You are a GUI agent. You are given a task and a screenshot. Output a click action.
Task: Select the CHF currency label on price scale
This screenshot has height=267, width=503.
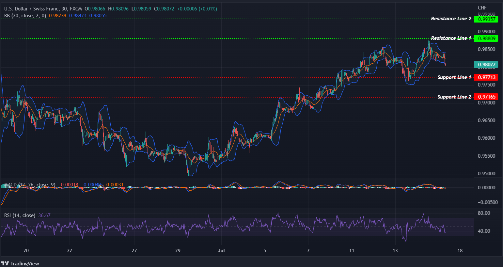click(x=482, y=7)
